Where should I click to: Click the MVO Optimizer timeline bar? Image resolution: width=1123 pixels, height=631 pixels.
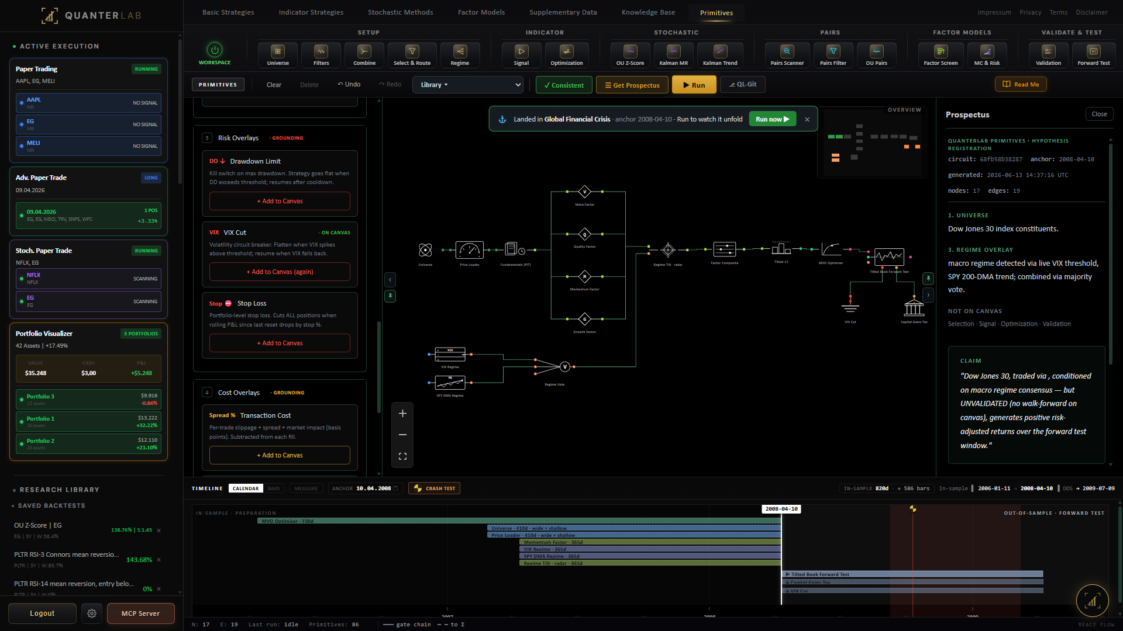pyautogui.click(x=519, y=521)
